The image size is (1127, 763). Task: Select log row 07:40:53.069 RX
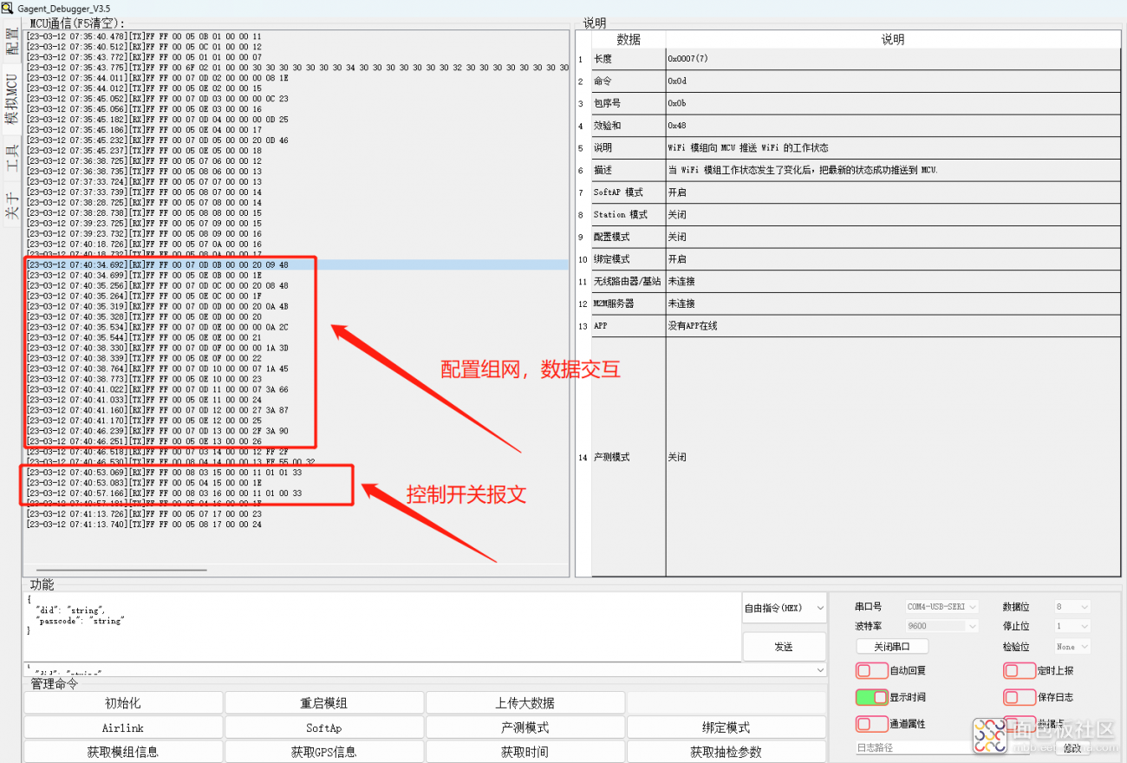click(296, 473)
